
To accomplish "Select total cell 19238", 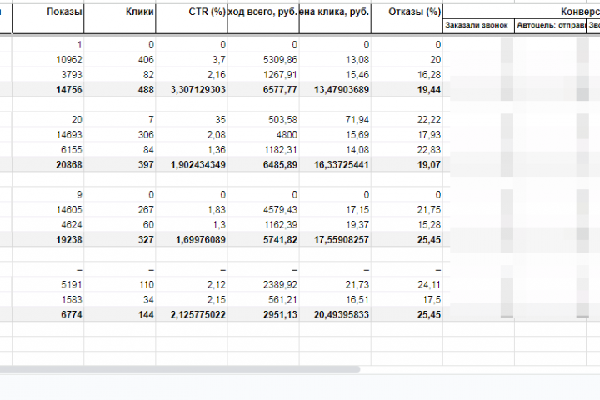I will tap(47, 240).
